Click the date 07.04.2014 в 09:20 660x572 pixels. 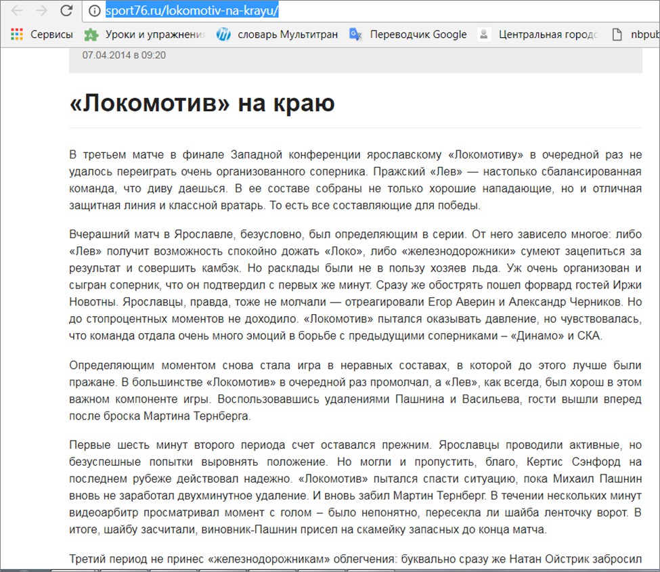(124, 55)
